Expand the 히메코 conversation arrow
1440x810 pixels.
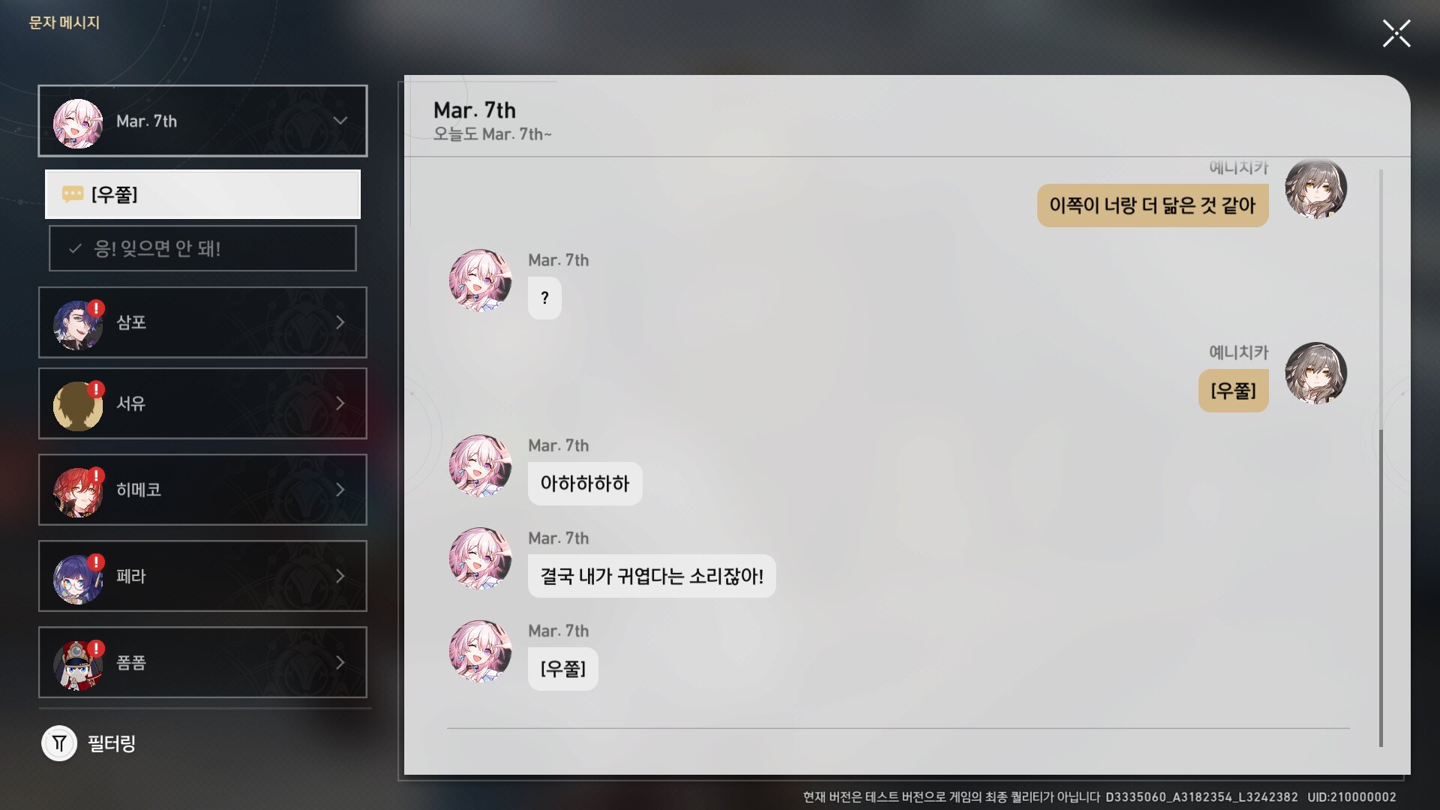(340, 490)
